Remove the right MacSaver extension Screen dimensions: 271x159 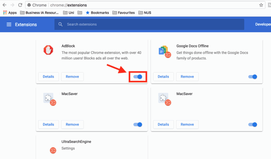(x=187, y=124)
